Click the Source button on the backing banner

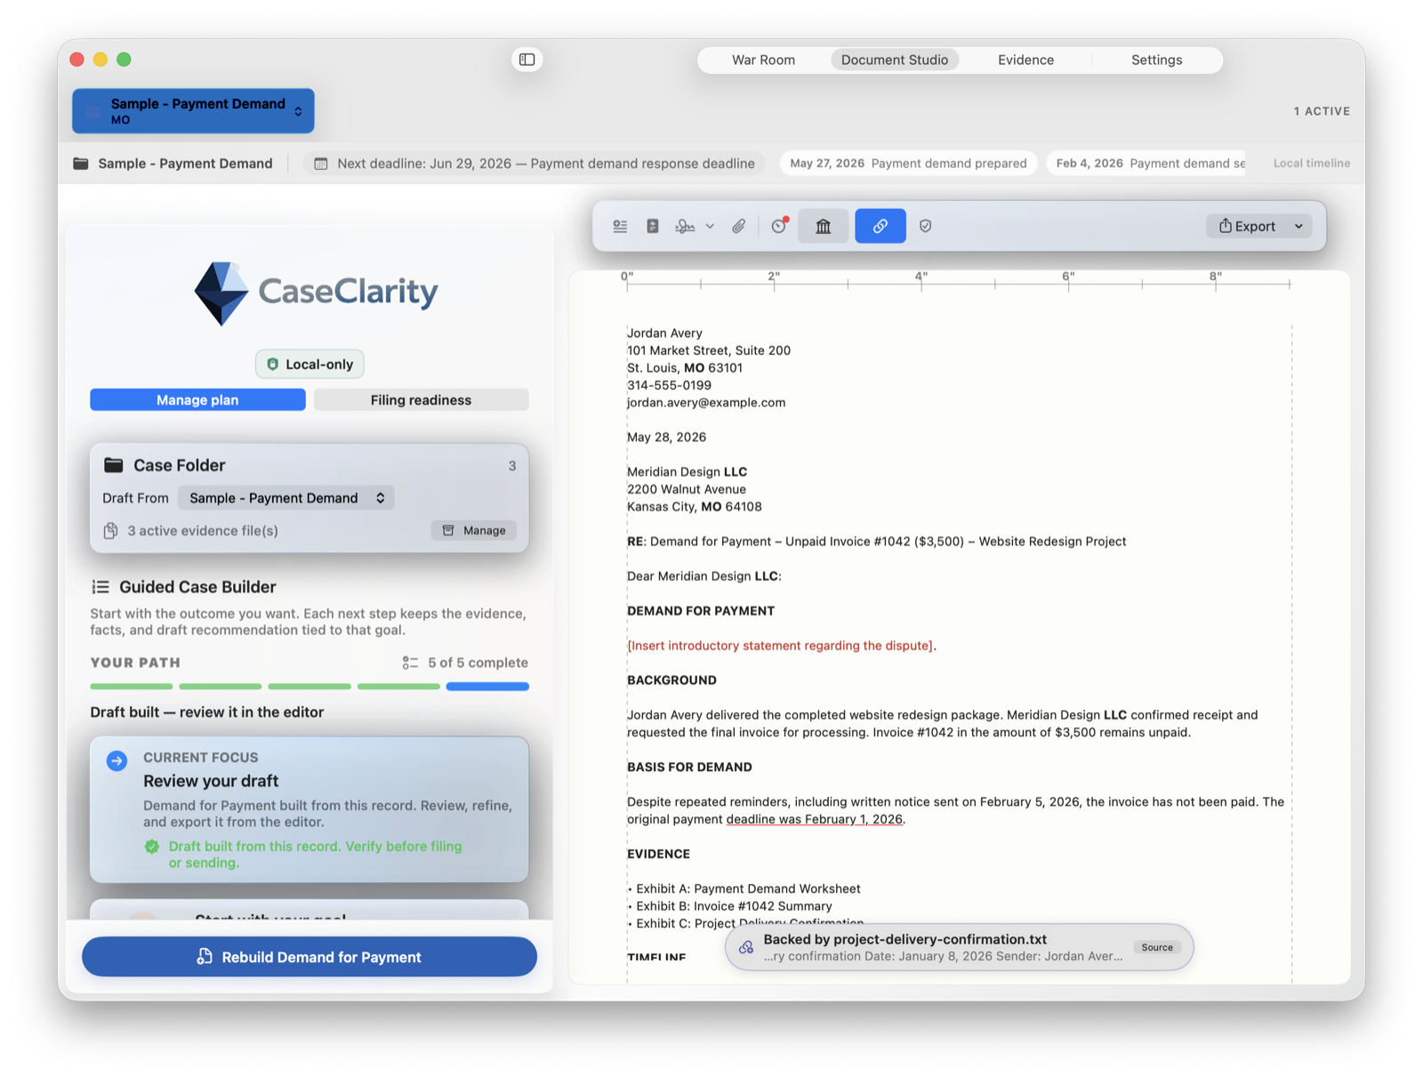[1157, 947]
